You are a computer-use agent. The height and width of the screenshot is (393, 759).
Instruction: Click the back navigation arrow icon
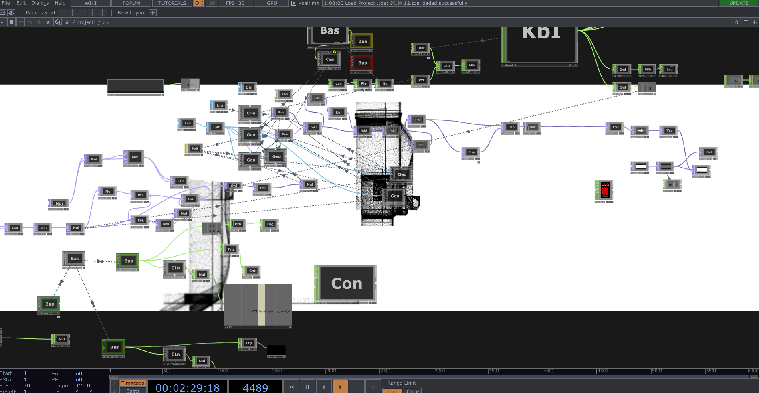point(20,22)
